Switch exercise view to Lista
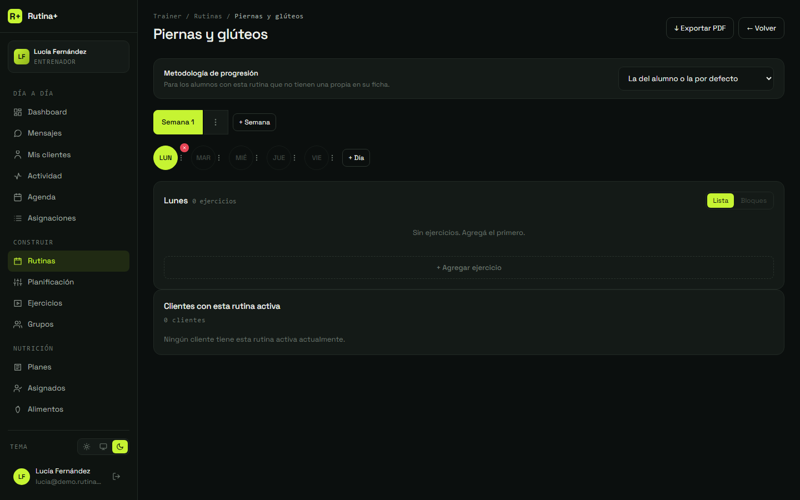Screen dimensions: 800x500 [721, 201]
